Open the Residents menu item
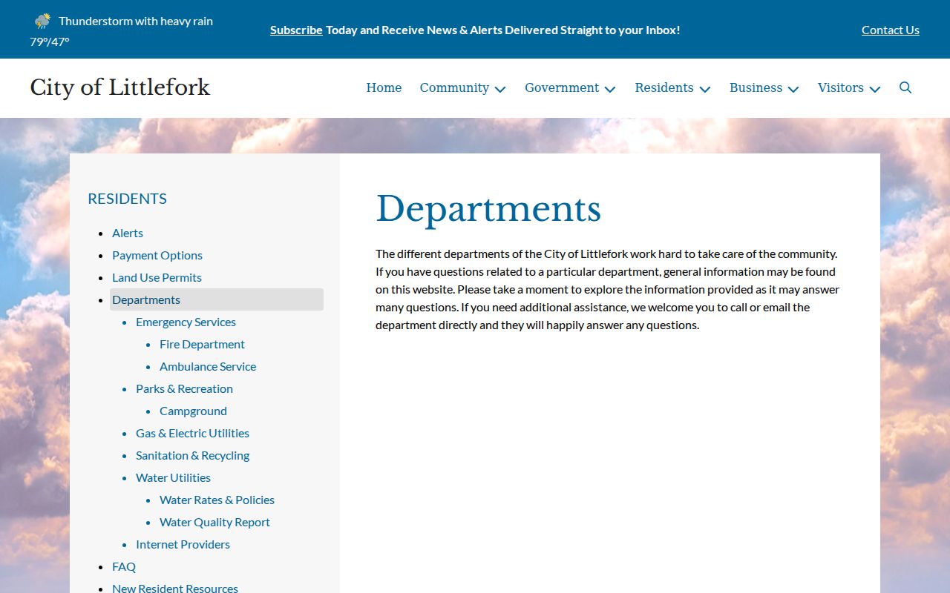Viewport: 950px width, 593px height. click(x=664, y=87)
